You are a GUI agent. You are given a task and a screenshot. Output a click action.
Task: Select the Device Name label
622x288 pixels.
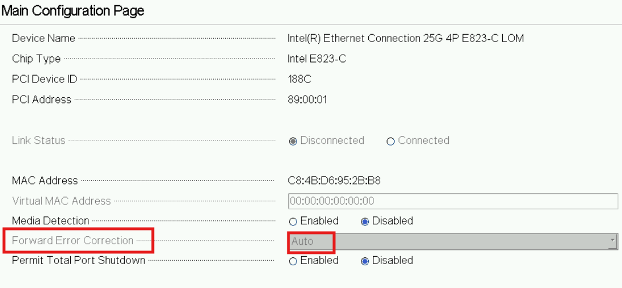click(43, 39)
